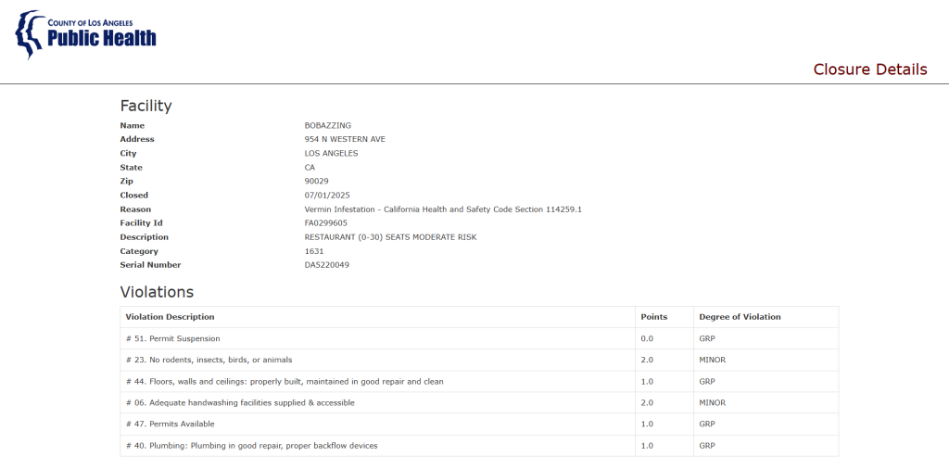This screenshot has width=949, height=469.
Task: Click the Address field label
Action: [137, 140]
